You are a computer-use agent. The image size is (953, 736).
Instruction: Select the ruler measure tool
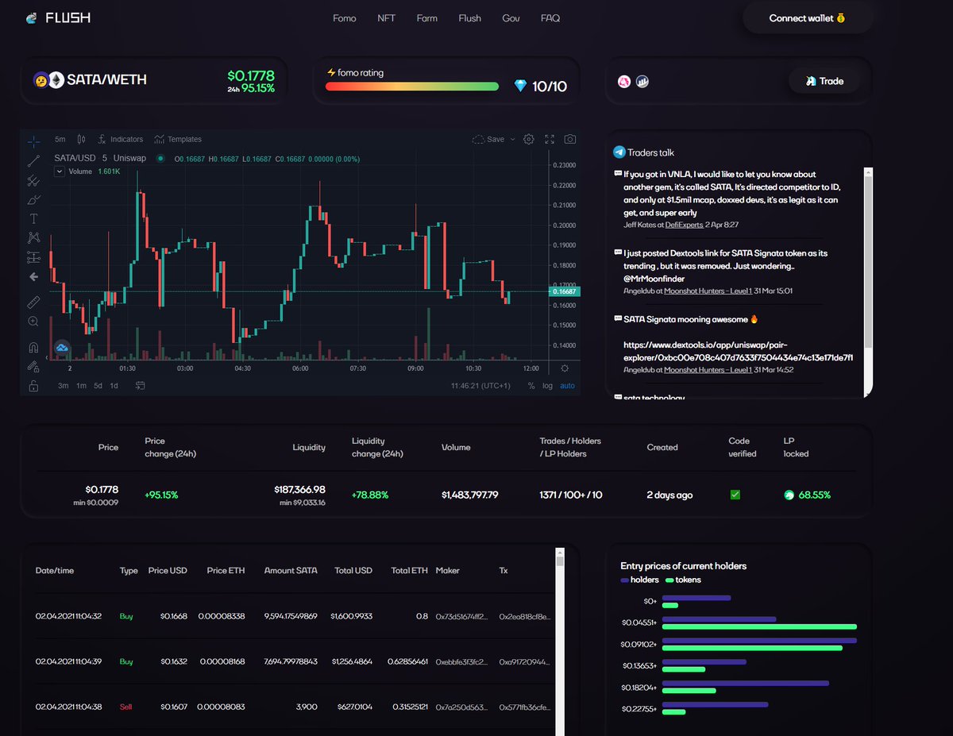pos(33,302)
